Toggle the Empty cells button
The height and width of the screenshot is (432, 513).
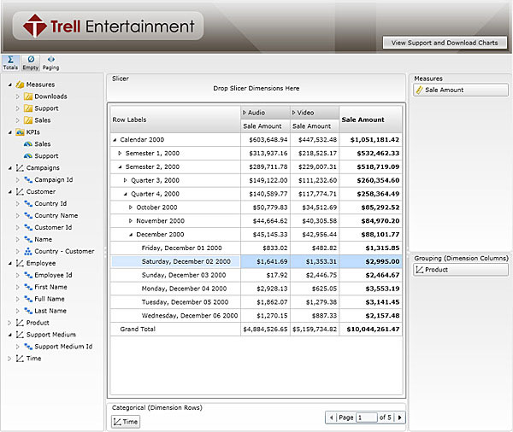31,61
